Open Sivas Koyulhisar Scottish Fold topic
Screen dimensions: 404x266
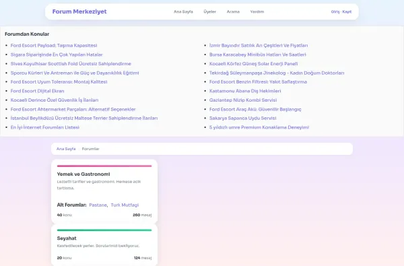(x=71, y=64)
